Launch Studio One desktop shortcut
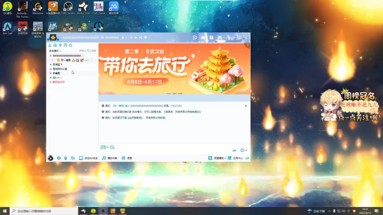The height and width of the screenshot is (215, 383). pos(83,9)
